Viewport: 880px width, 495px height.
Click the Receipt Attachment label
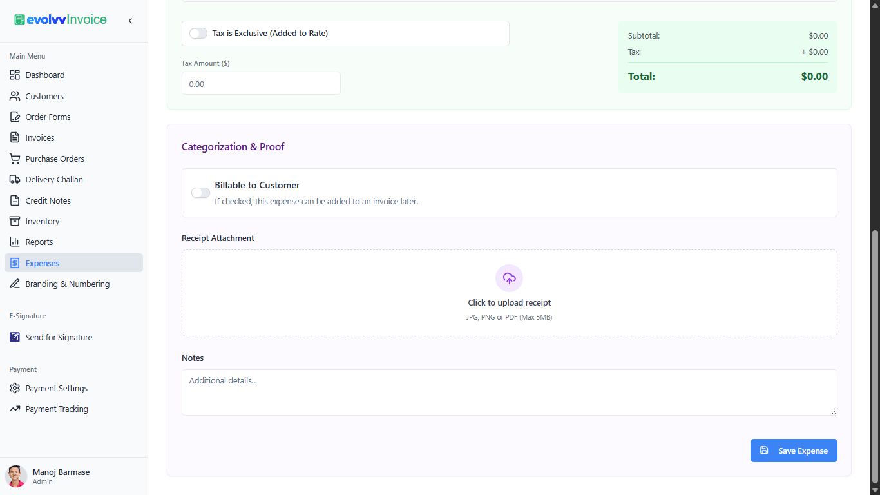pos(218,238)
